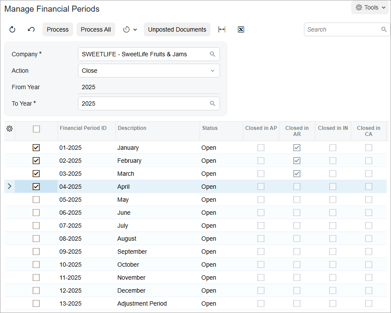Image resolution: width=391 pixels, height=313 pixels.
Task: Click the Closed in AR checkbox for March
Action: [297, 174]
